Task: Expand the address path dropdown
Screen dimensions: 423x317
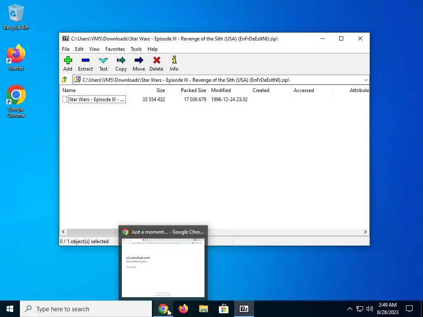Action: [x=366, y=80]
